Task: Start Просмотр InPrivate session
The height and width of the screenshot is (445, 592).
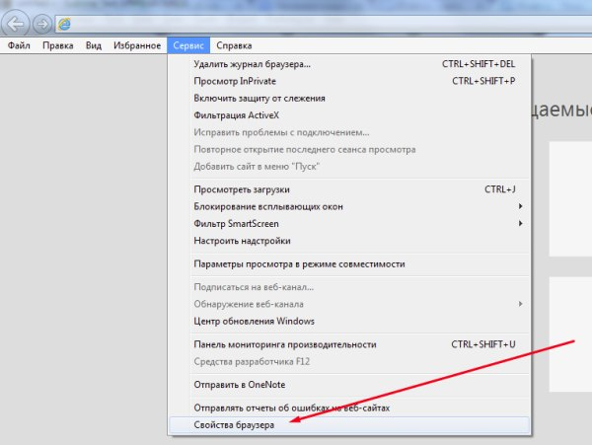Action: point(235,81)
